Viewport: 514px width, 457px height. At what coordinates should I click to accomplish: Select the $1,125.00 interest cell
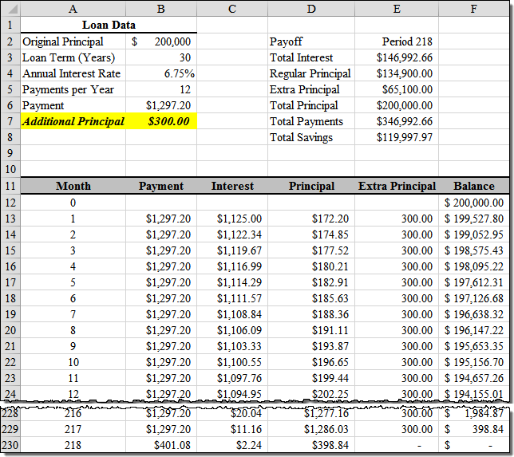(232, 219)
